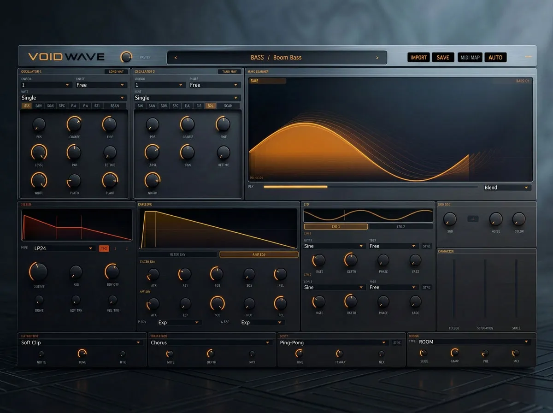Click the Ping-Pong delay TONE knob
The image size is (553, 413).
[x=299, y=354]
